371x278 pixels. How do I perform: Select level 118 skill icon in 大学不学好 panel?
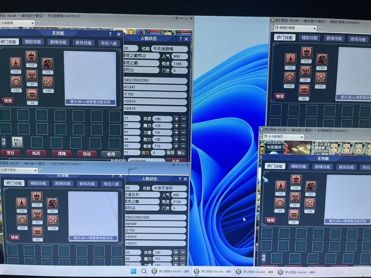tap(52, 221)
